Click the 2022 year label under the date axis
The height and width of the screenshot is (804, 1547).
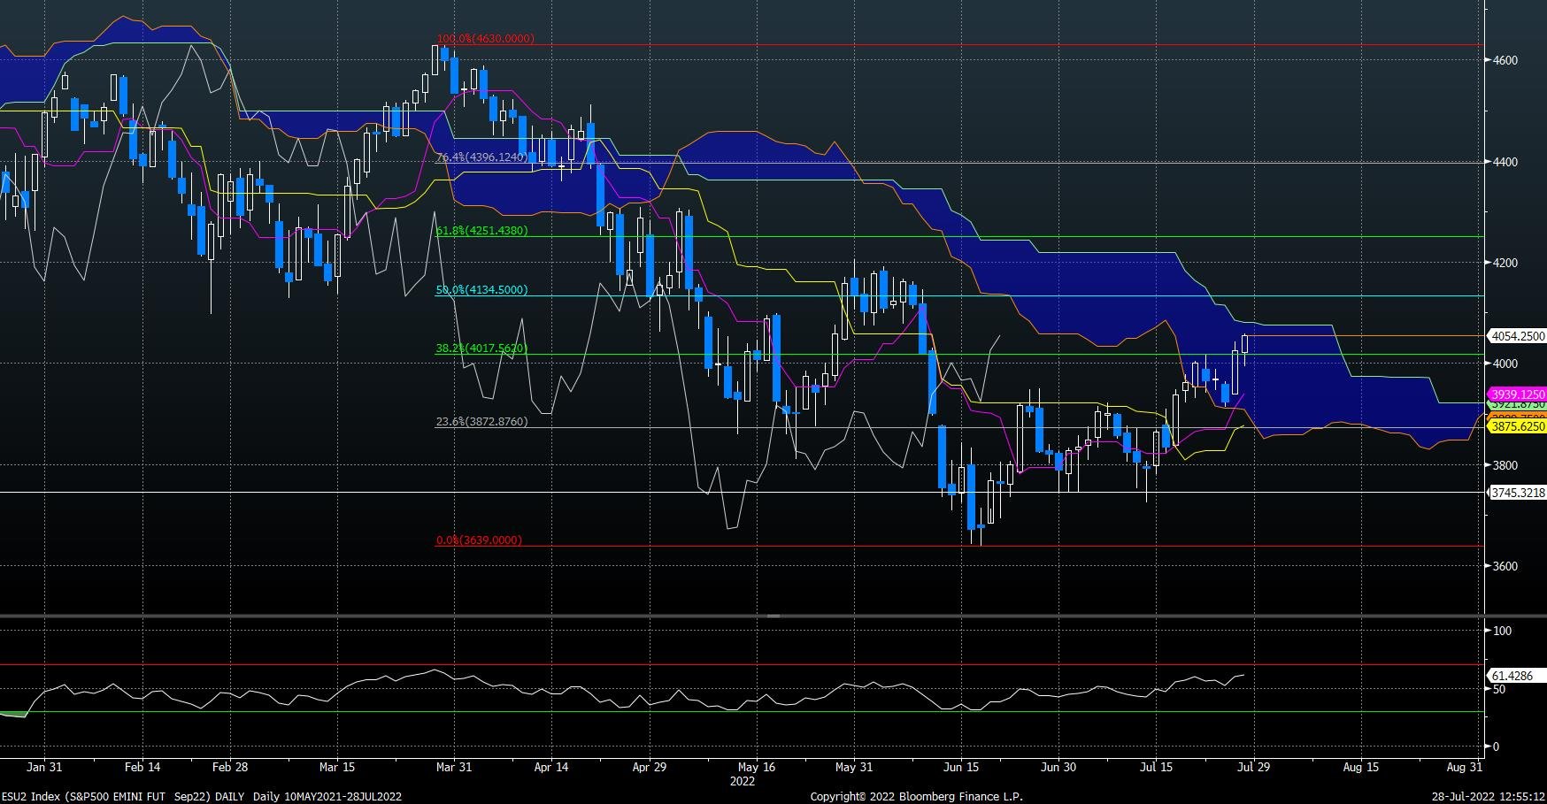743,782
